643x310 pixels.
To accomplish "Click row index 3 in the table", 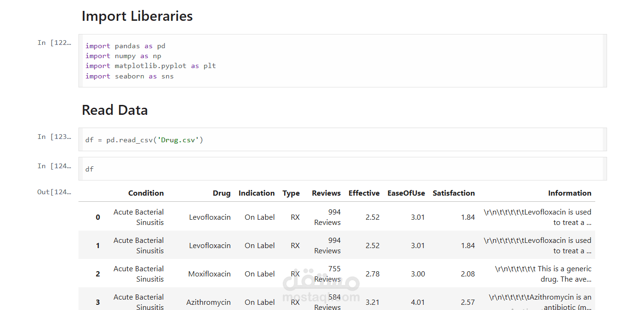I will [98, 302].
